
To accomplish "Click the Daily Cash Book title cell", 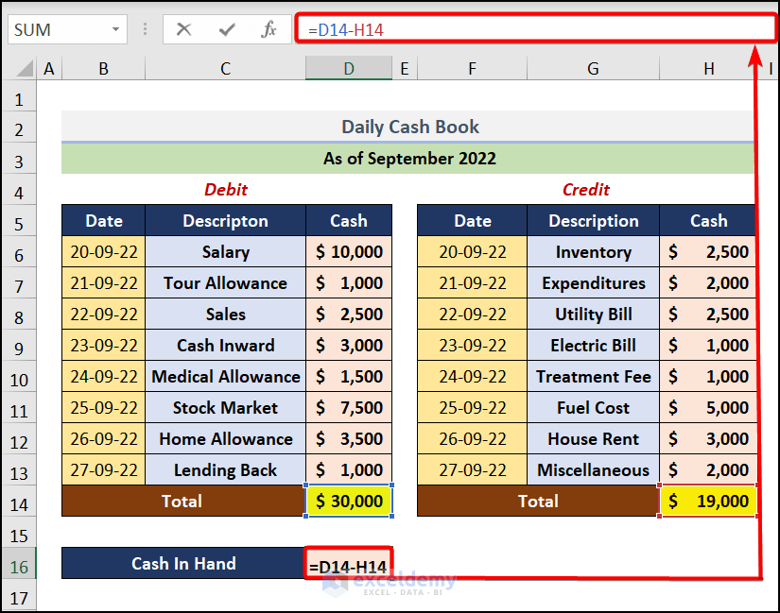I will [x=409, y=127].
